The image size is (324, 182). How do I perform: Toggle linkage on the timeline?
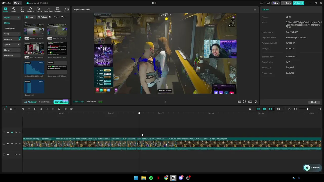pyautogui.click(x=270, y=109)
